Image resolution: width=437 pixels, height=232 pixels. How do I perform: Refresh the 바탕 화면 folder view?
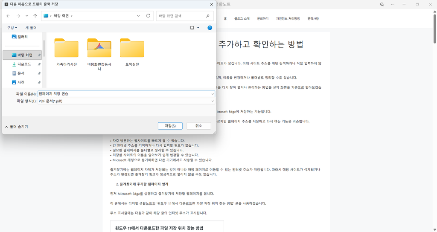click(148, 16)
